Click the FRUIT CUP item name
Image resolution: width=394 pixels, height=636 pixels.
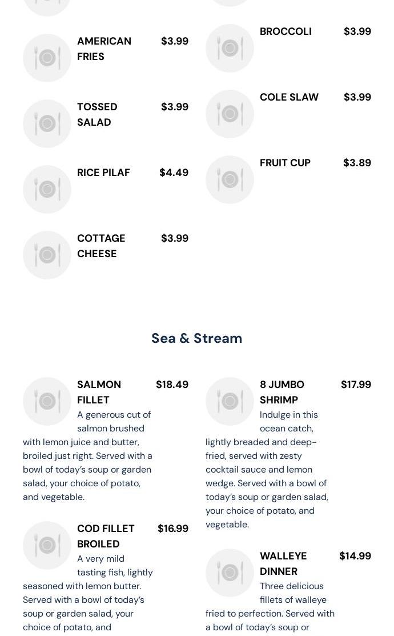(285, 163)
